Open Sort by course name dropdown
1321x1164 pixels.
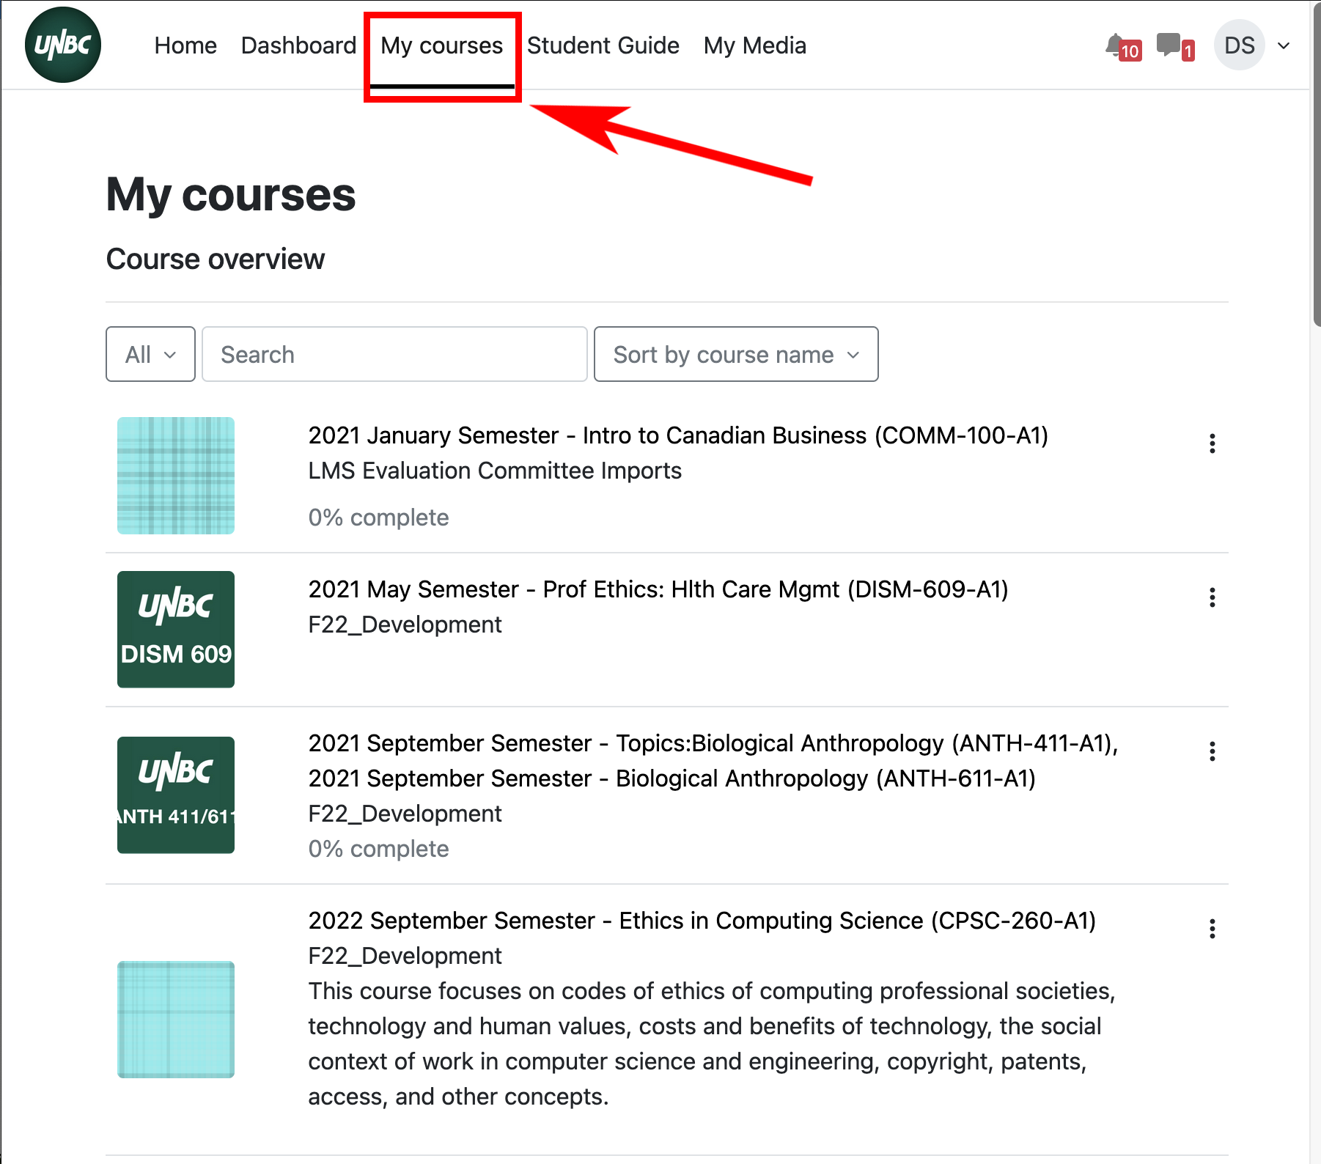735,355
